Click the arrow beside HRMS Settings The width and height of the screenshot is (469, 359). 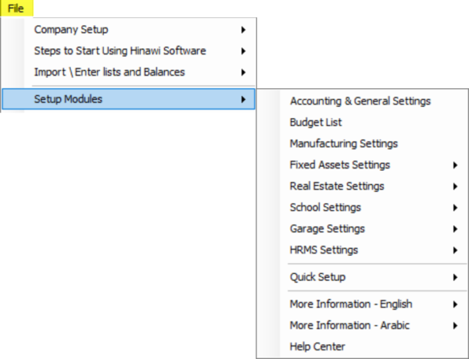(x=455, y=250)
